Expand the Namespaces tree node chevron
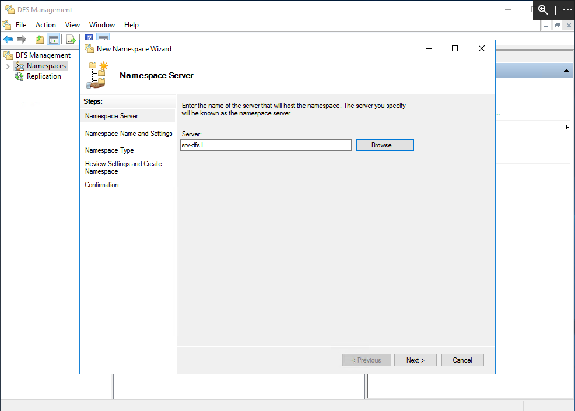This screenshot has height=411, width=575. (x=8, y=66)
